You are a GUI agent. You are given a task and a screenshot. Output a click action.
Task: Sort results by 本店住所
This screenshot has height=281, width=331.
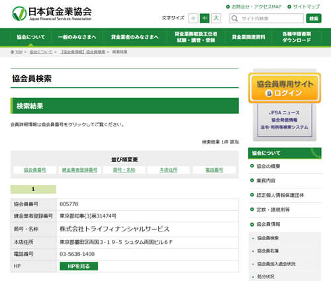click(x=168, y=170)
